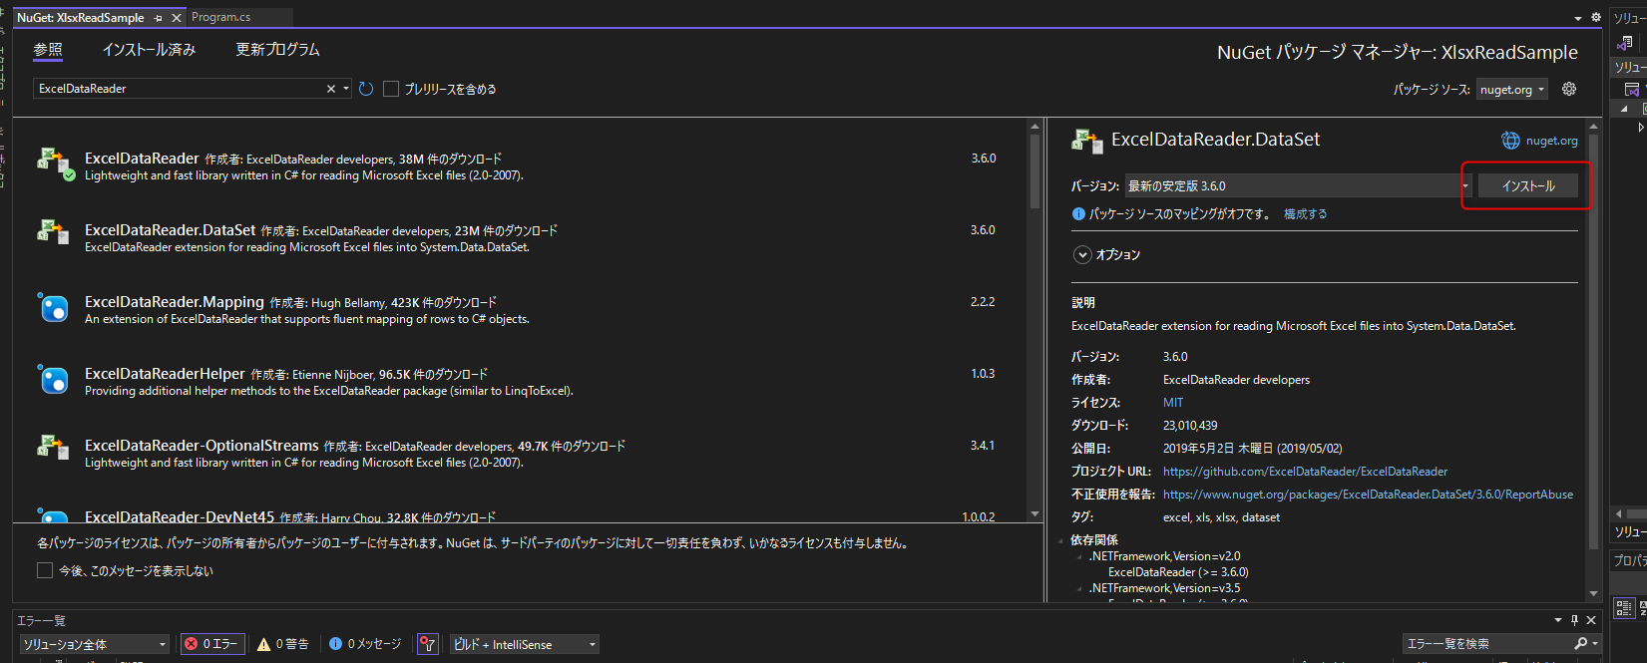This screenshot has height=663, width=1647.
Task: Close the NuGet: XlsxReadSample tab
Action: [177, 18]
